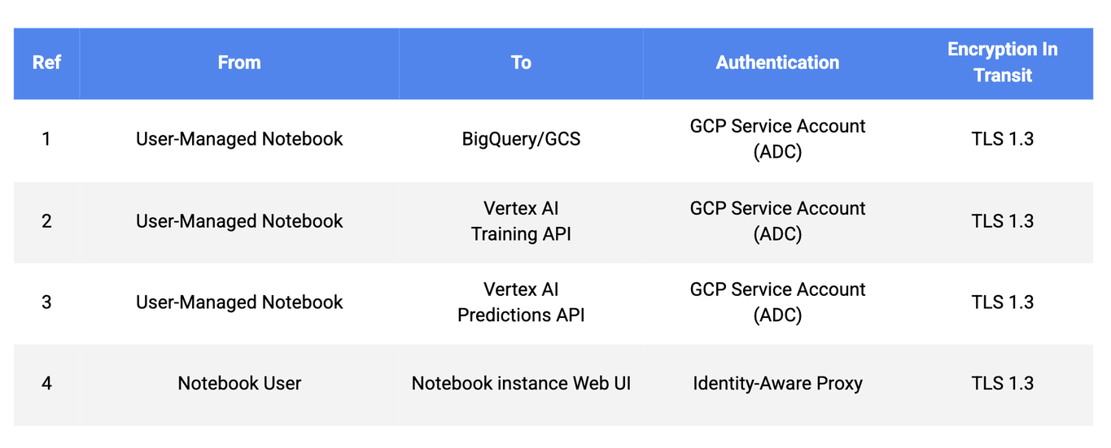This screenshot has width=1111, height=448.
Task: Select GCP Service Account cell in row 2
Action: coord(777,221)
